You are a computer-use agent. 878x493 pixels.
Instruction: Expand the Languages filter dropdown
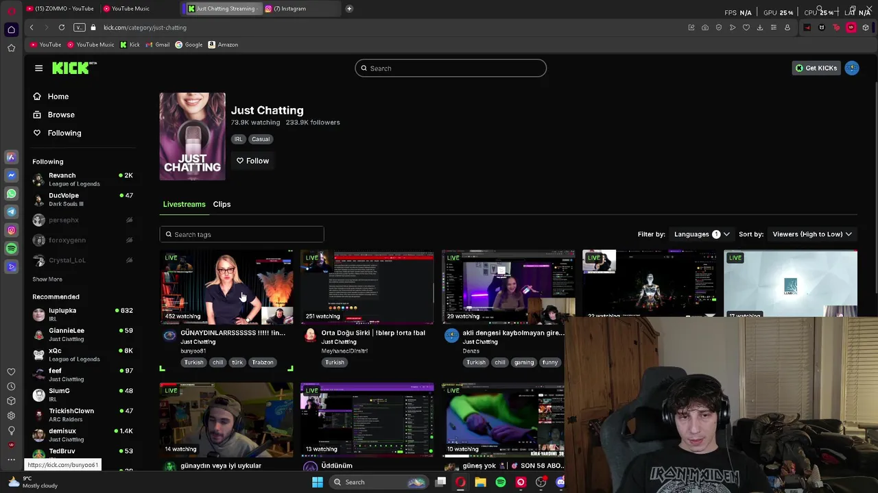pos(702,234)
